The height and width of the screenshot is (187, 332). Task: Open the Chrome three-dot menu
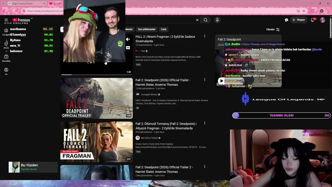pos(328,11)
